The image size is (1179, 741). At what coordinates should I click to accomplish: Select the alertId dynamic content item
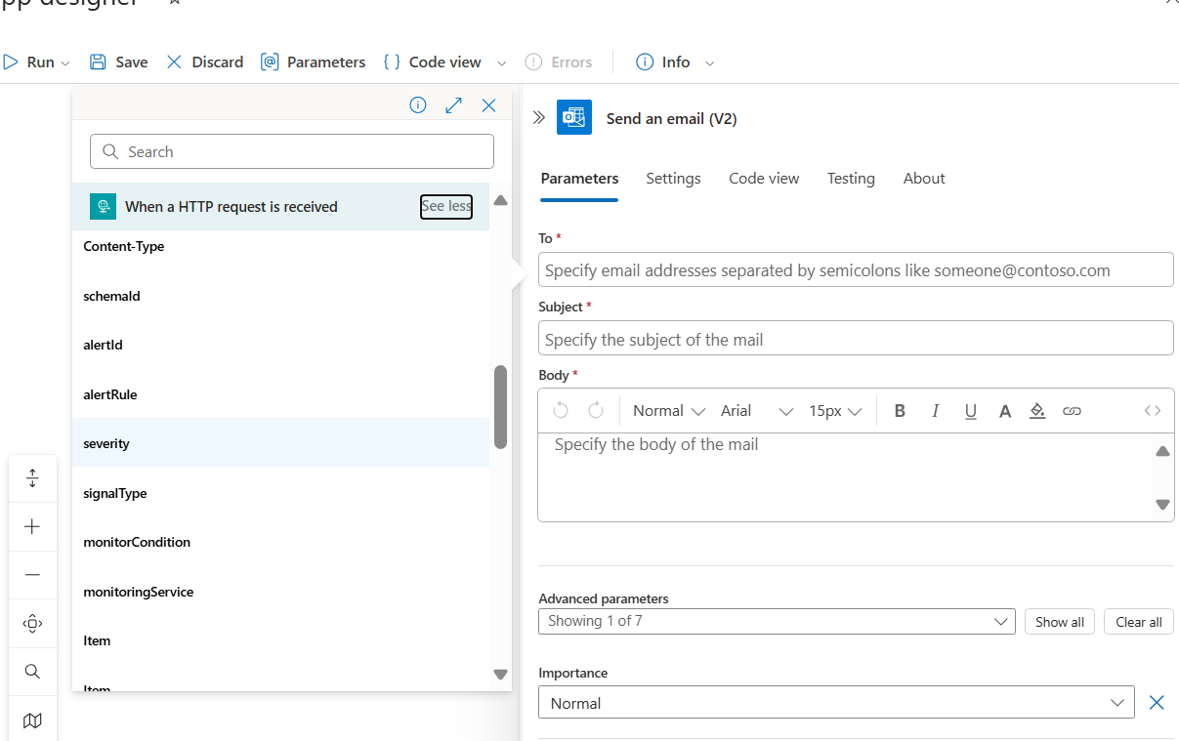pyautogui.click(x=280, y=345)
